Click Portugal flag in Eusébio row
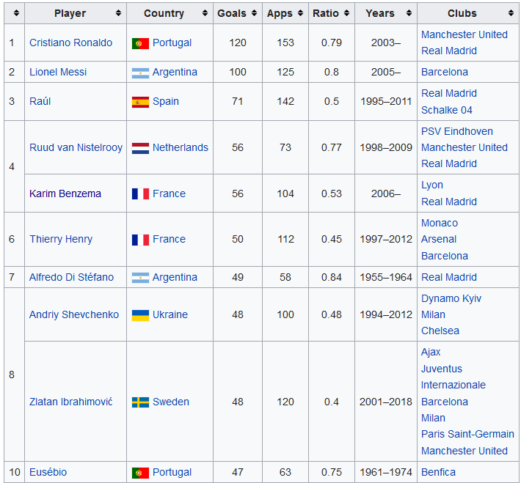 point(140,473)
